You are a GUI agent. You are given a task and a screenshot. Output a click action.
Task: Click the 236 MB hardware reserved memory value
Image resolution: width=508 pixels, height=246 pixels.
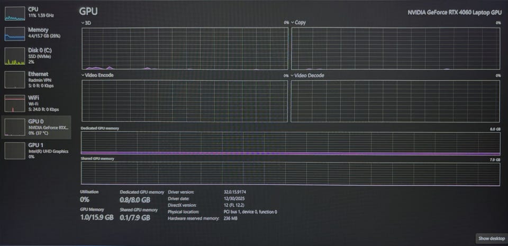tap(230, 218)
